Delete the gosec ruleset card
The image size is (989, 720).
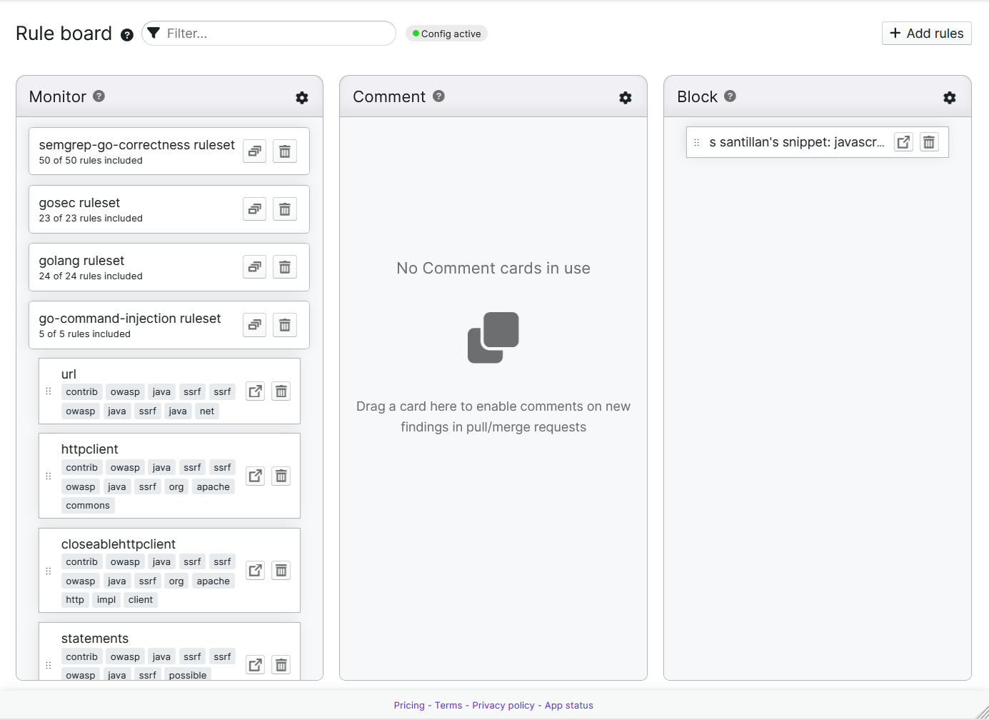[x=284, y=209]
